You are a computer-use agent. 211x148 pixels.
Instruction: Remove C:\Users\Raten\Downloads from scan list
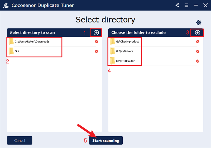[96, 42]
